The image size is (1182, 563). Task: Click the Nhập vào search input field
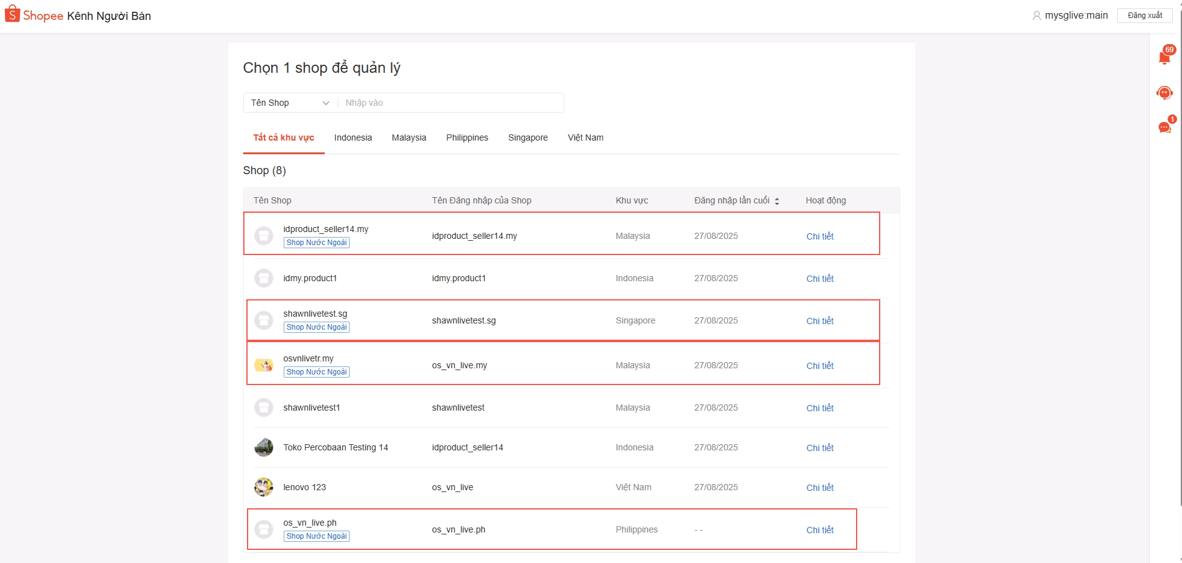click(450, 103)
